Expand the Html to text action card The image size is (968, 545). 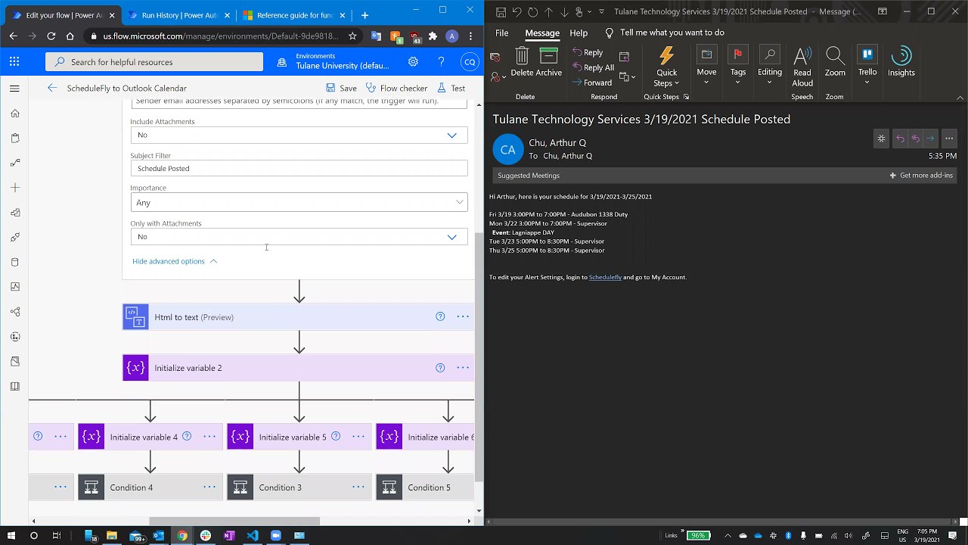(299, 317)
